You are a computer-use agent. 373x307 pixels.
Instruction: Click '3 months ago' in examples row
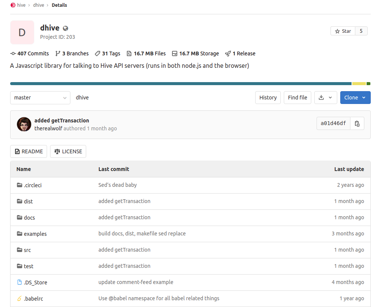348,234
